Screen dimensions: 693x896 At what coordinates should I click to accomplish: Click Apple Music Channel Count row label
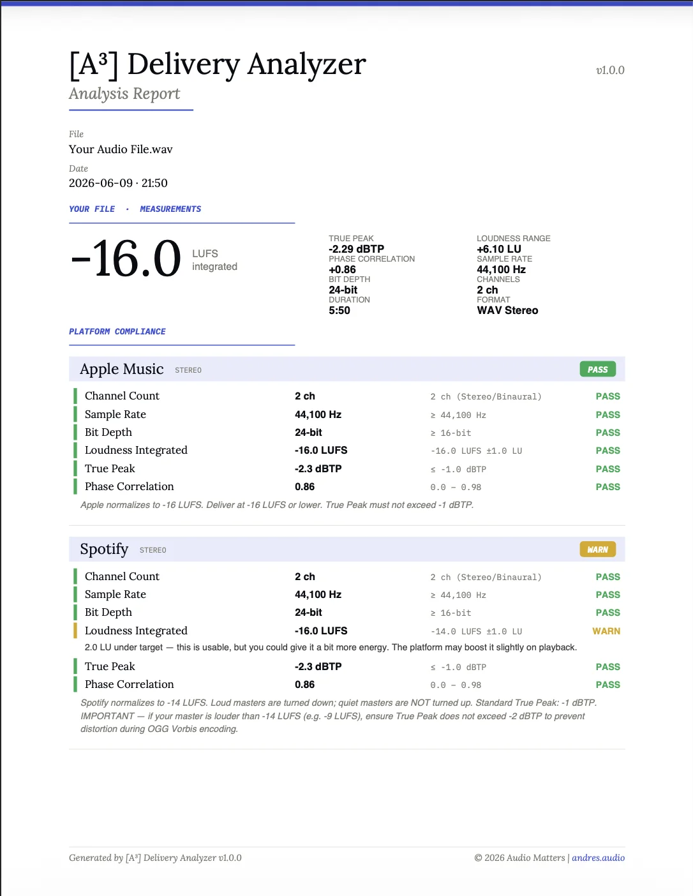[x=122, y=396]
